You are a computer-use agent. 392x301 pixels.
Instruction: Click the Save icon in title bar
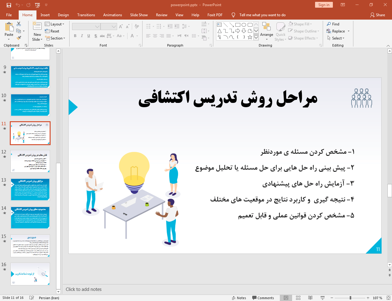point(9,5)
